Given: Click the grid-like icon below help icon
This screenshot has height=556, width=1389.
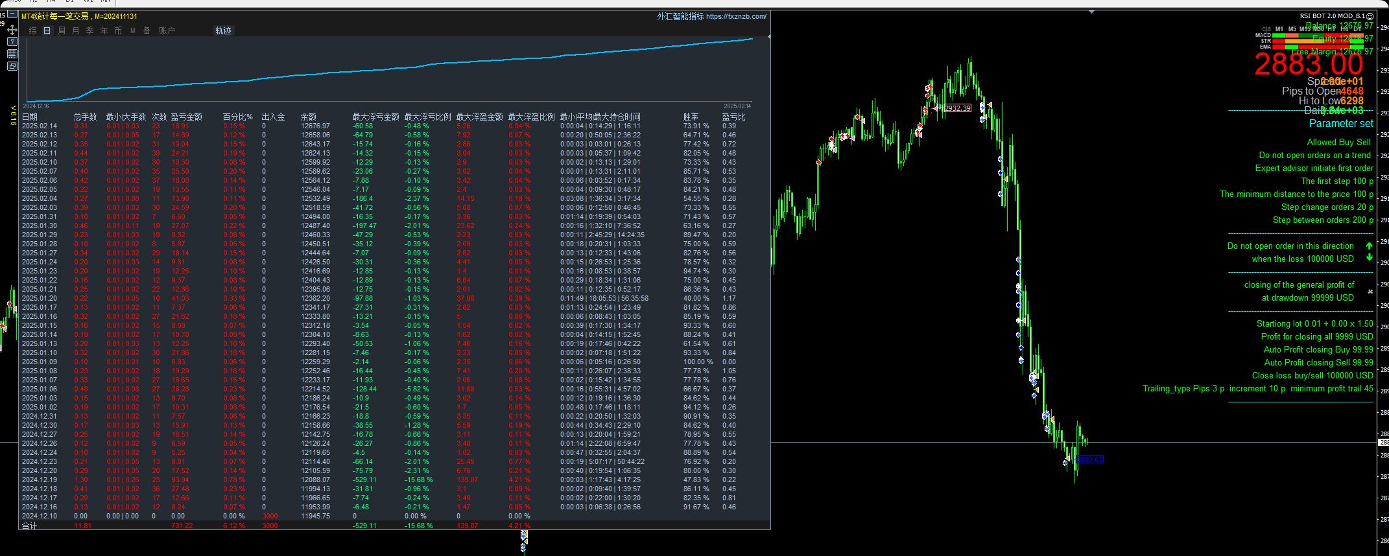Looking at the screenshot, I should point(12,54).
